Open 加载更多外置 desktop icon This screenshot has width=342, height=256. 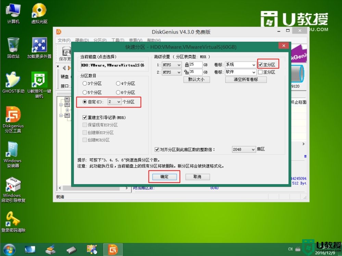pos(39,48)
